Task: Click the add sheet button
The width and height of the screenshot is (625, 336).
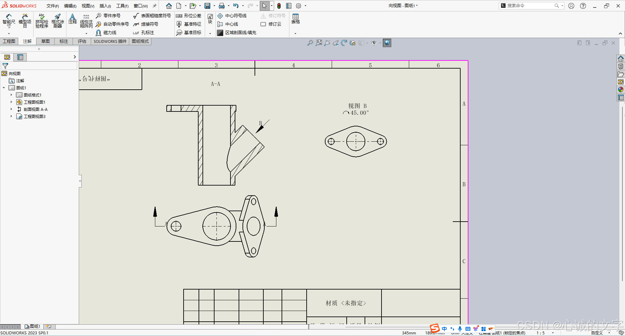Action: tap(49, 326)
